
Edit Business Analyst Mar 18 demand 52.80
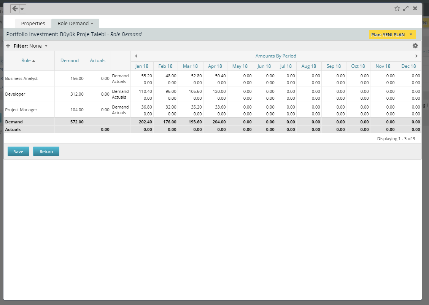pyautogui.click(x=196, y=76)
